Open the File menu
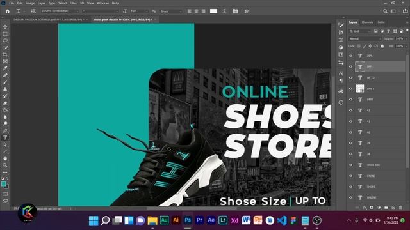The height and width of the screenshot is (230, 410). (x=12, y=3)
